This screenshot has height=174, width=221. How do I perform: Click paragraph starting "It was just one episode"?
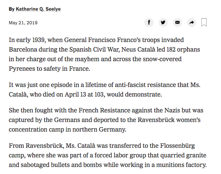[105, 90]
